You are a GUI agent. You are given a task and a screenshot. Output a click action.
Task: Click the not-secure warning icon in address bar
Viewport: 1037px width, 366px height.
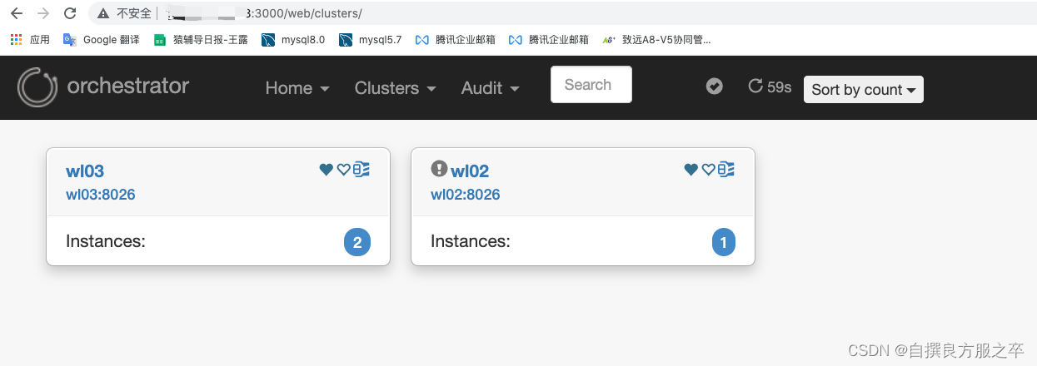pos(103,13)
